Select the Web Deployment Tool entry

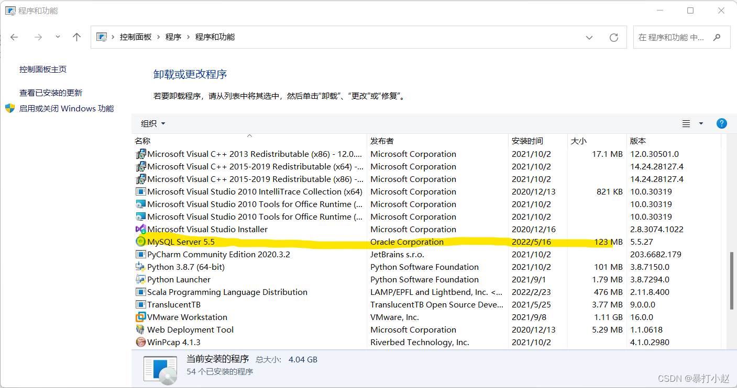[x=190, y=330]
